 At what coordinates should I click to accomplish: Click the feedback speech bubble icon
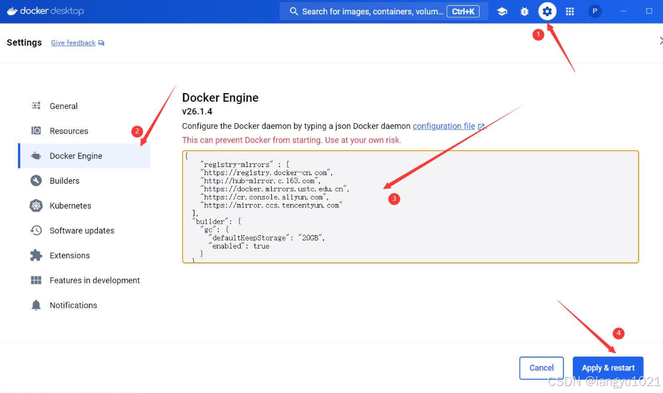[101, 43]
